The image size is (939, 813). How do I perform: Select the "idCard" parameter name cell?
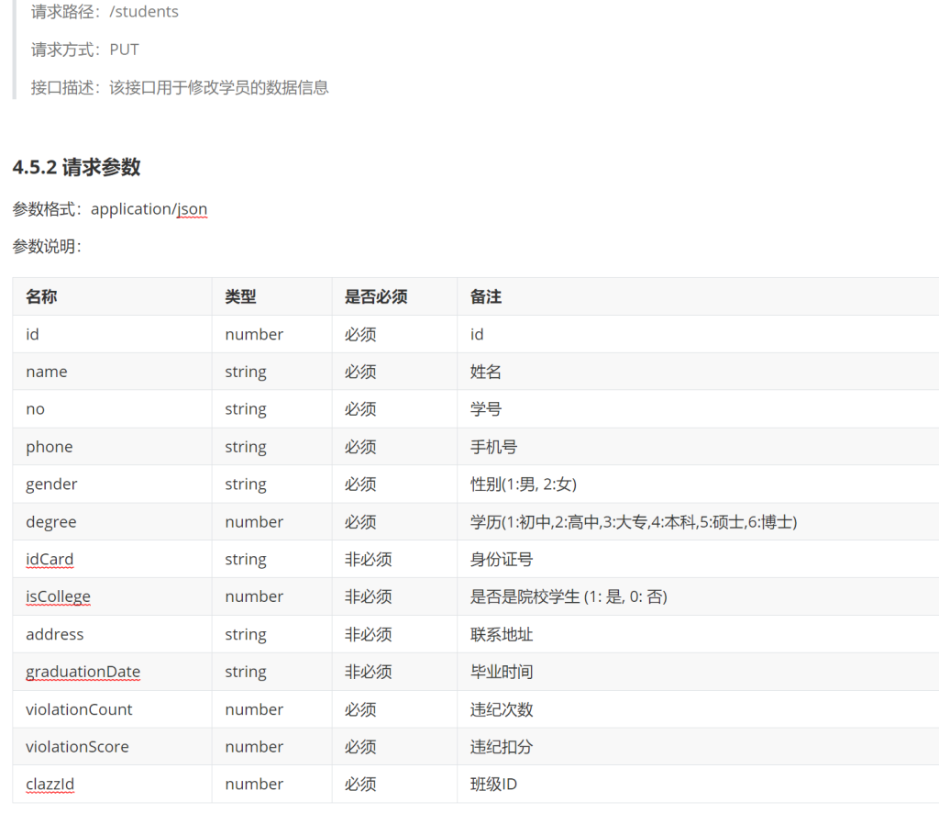[50, 559]
